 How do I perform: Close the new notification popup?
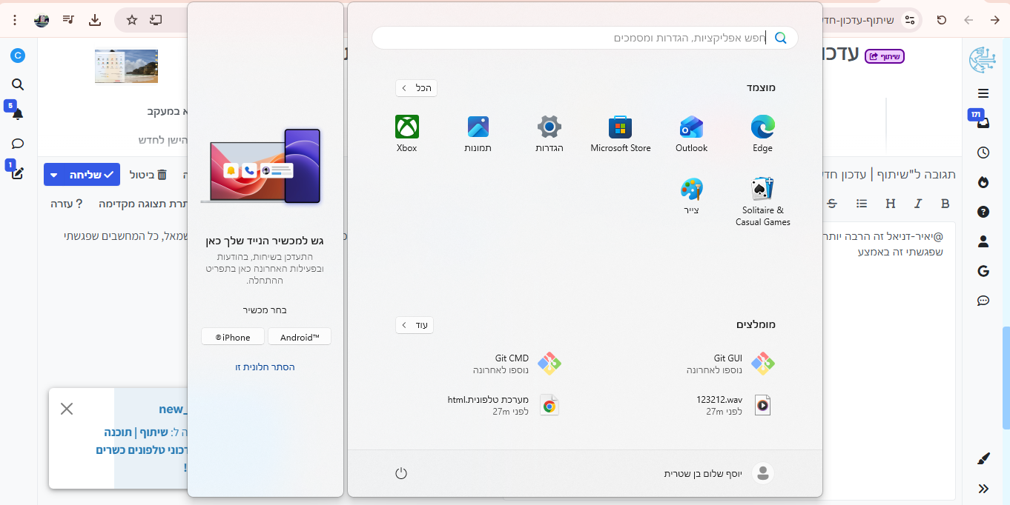click(x=67, y=409)
